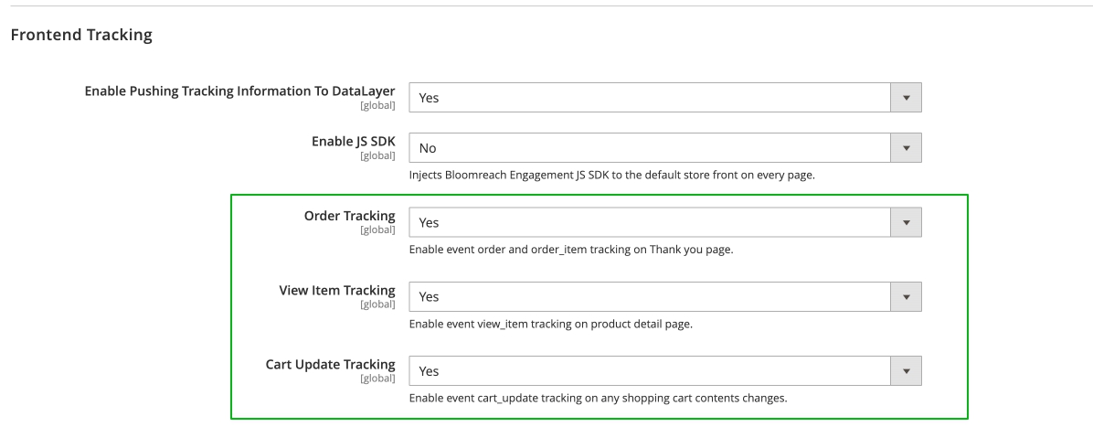This screenshot has height=427, width=1093.
Task: Click the Thank you page help note
Action: [571, 250]
